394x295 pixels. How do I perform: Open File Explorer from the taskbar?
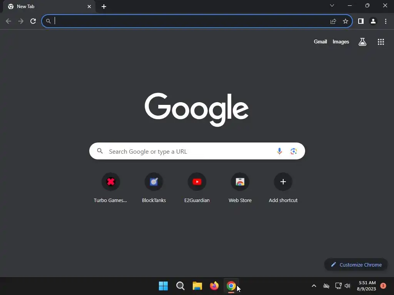(x=197, y=286)
